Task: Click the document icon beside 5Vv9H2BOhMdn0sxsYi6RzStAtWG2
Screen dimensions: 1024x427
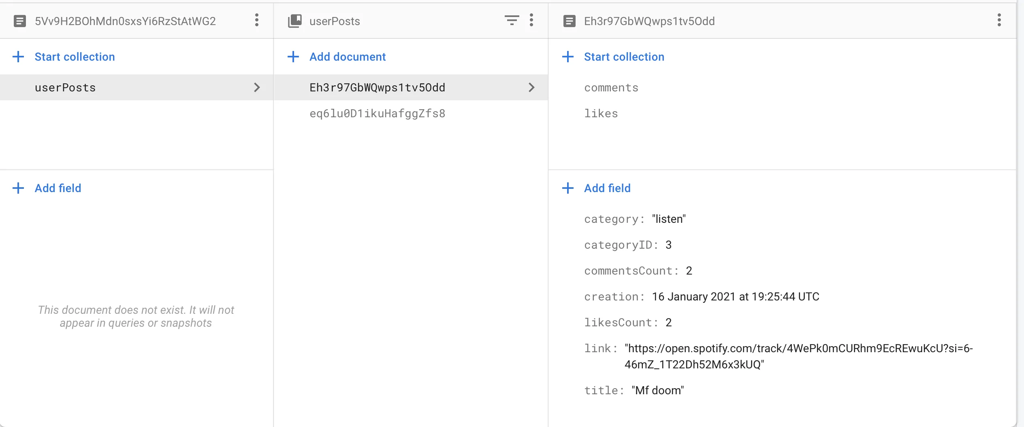Action: [20, 21]
